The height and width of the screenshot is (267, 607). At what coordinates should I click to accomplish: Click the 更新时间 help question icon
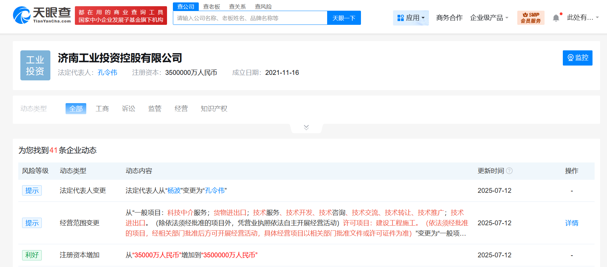point(509,171)
